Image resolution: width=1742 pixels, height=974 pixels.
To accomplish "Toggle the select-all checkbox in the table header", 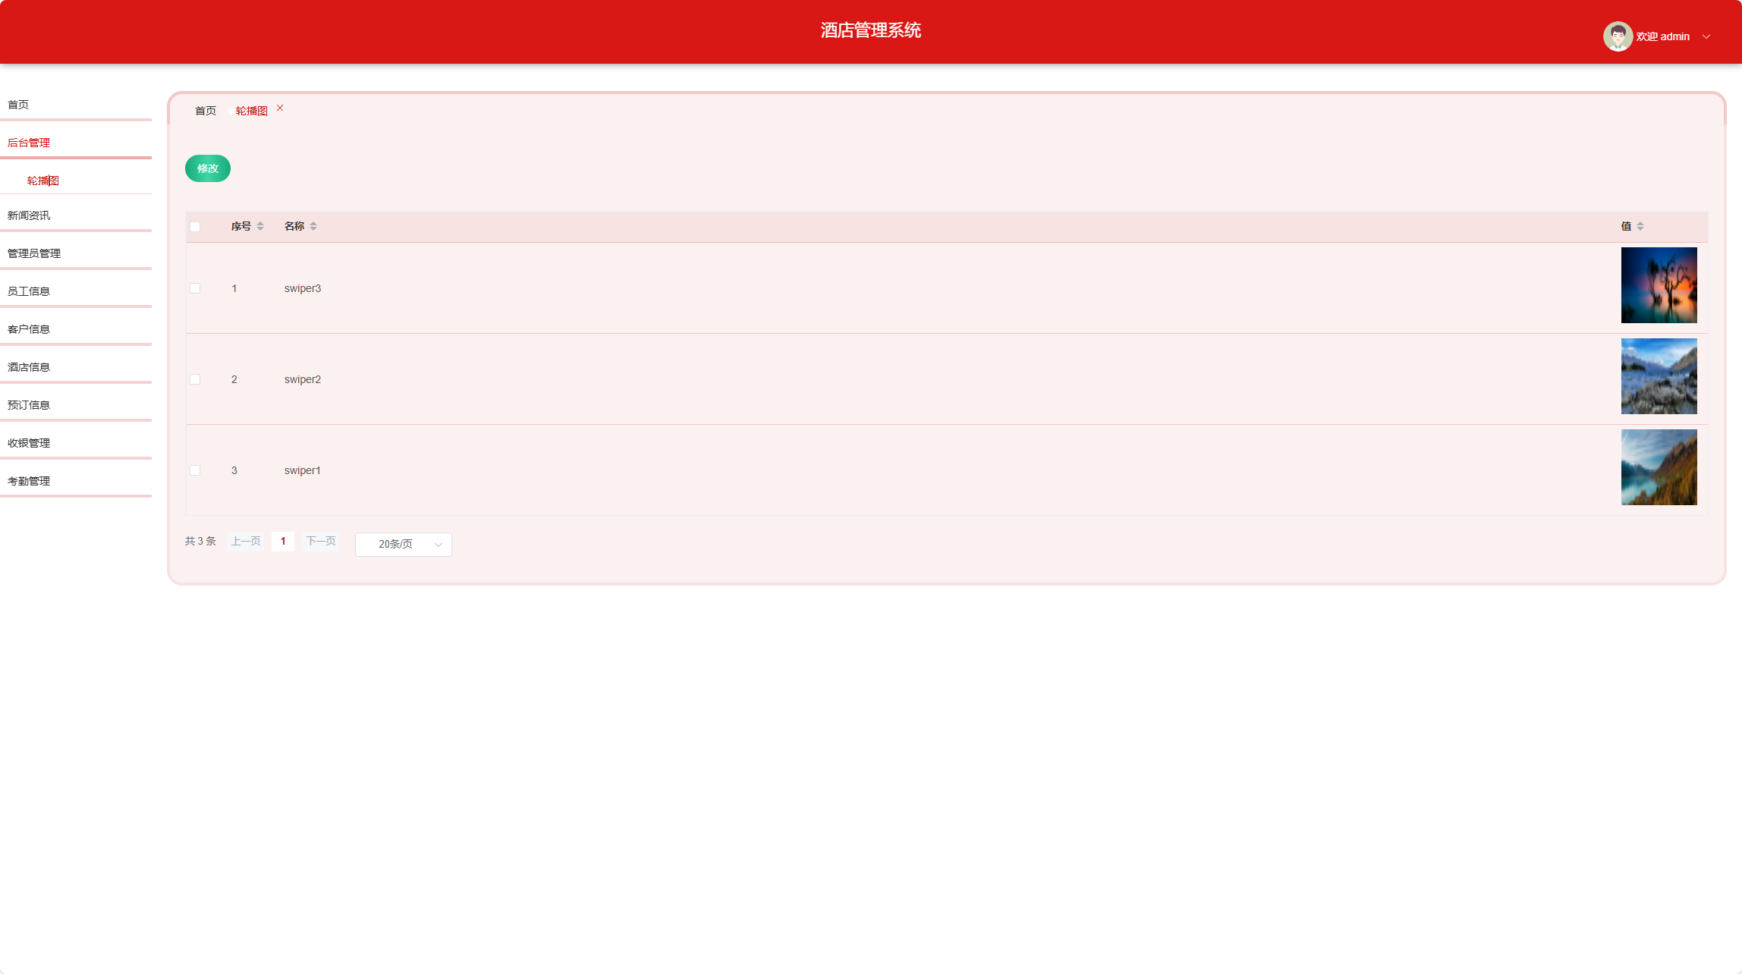I will click(195, 227).
